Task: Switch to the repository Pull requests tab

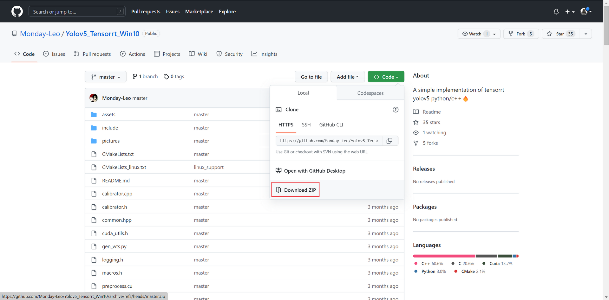Action: click(x=92, y=54)
